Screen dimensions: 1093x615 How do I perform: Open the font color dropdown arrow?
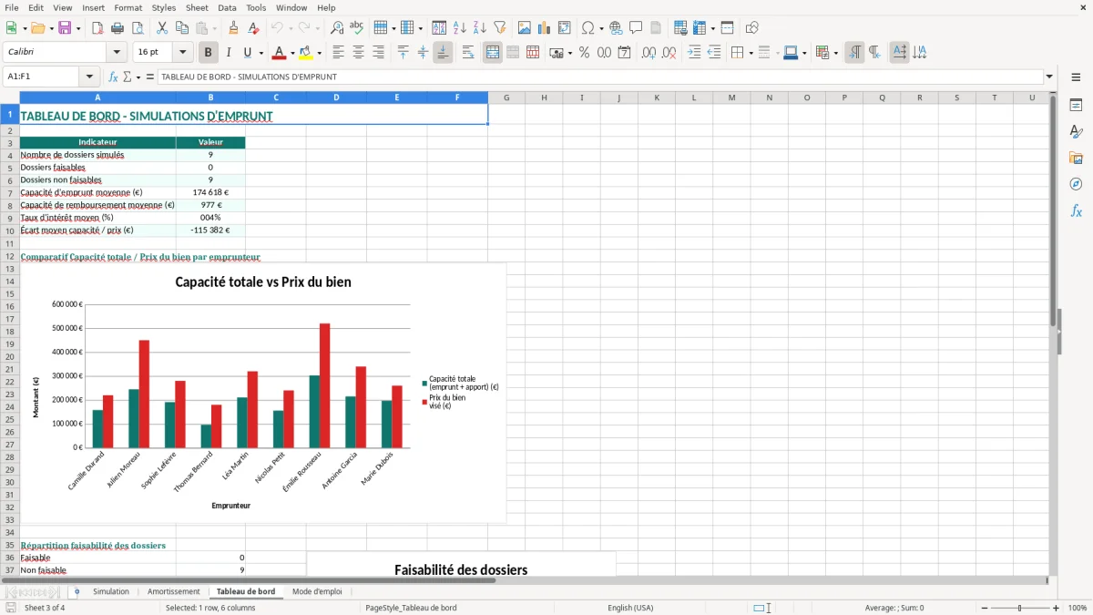click(x=291, y=53)
